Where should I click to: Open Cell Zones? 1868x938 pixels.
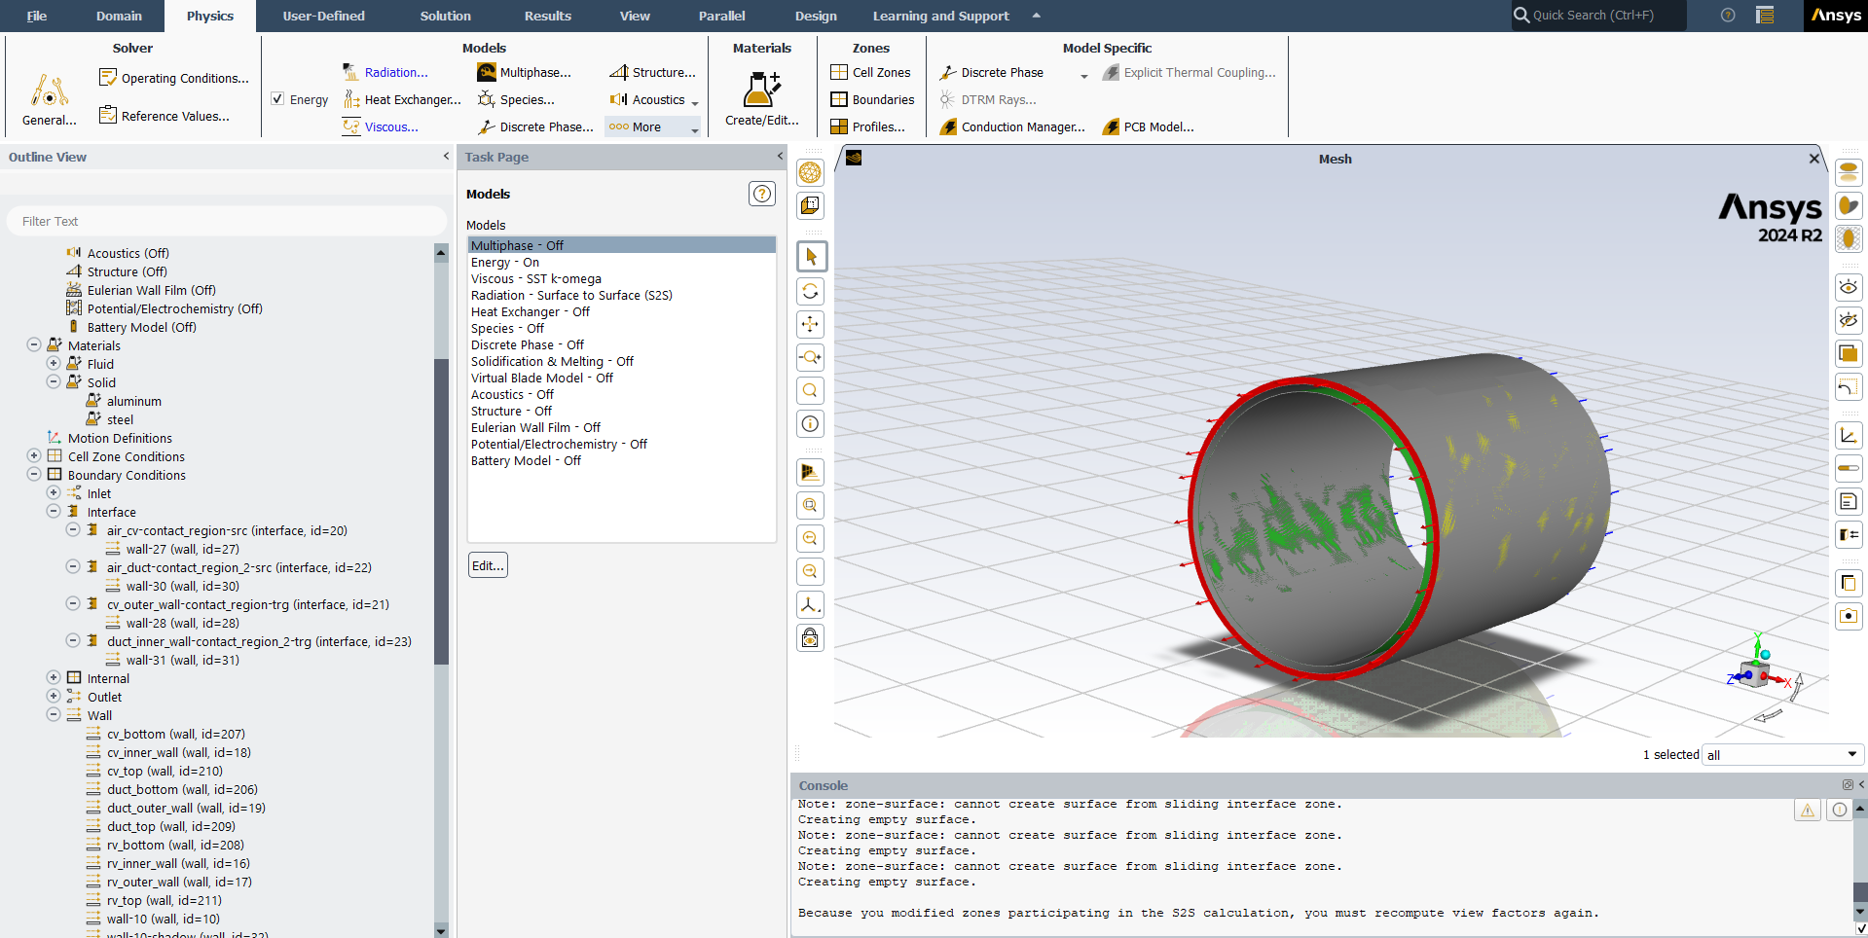click(x=870, y=72)
